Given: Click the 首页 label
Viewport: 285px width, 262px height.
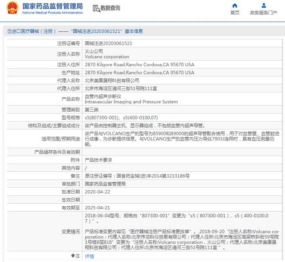Looking at the screenshot, I should [235, 13].
